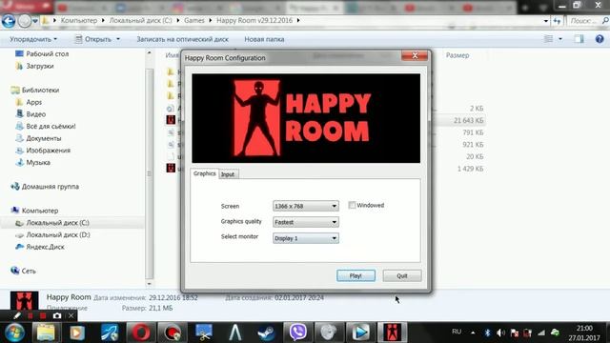
Task: Select Яндекс.Диск in sidebar
Action: click(x=45, y=247)
